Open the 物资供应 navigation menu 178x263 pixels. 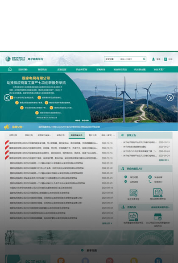[42, 70]
